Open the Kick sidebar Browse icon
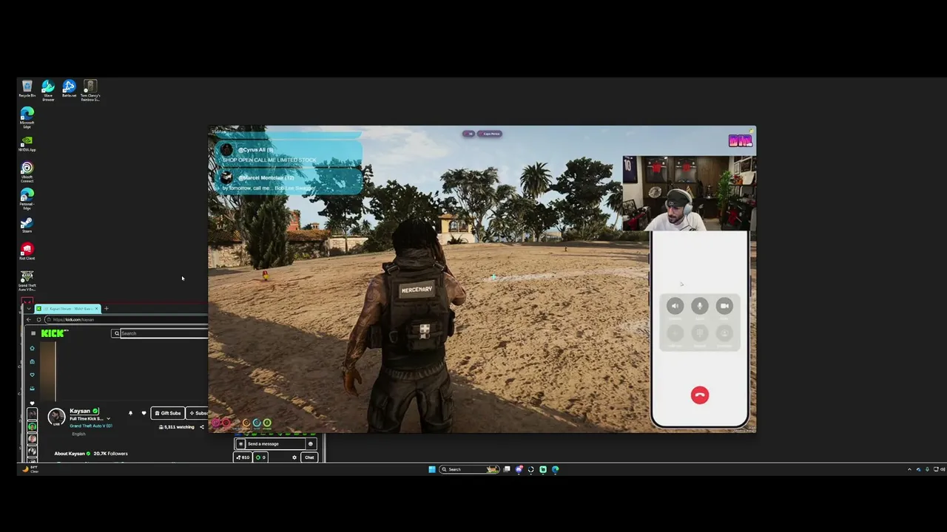Image resolution: width=947 pixels, height=532 pixels. tap(32, 361)
